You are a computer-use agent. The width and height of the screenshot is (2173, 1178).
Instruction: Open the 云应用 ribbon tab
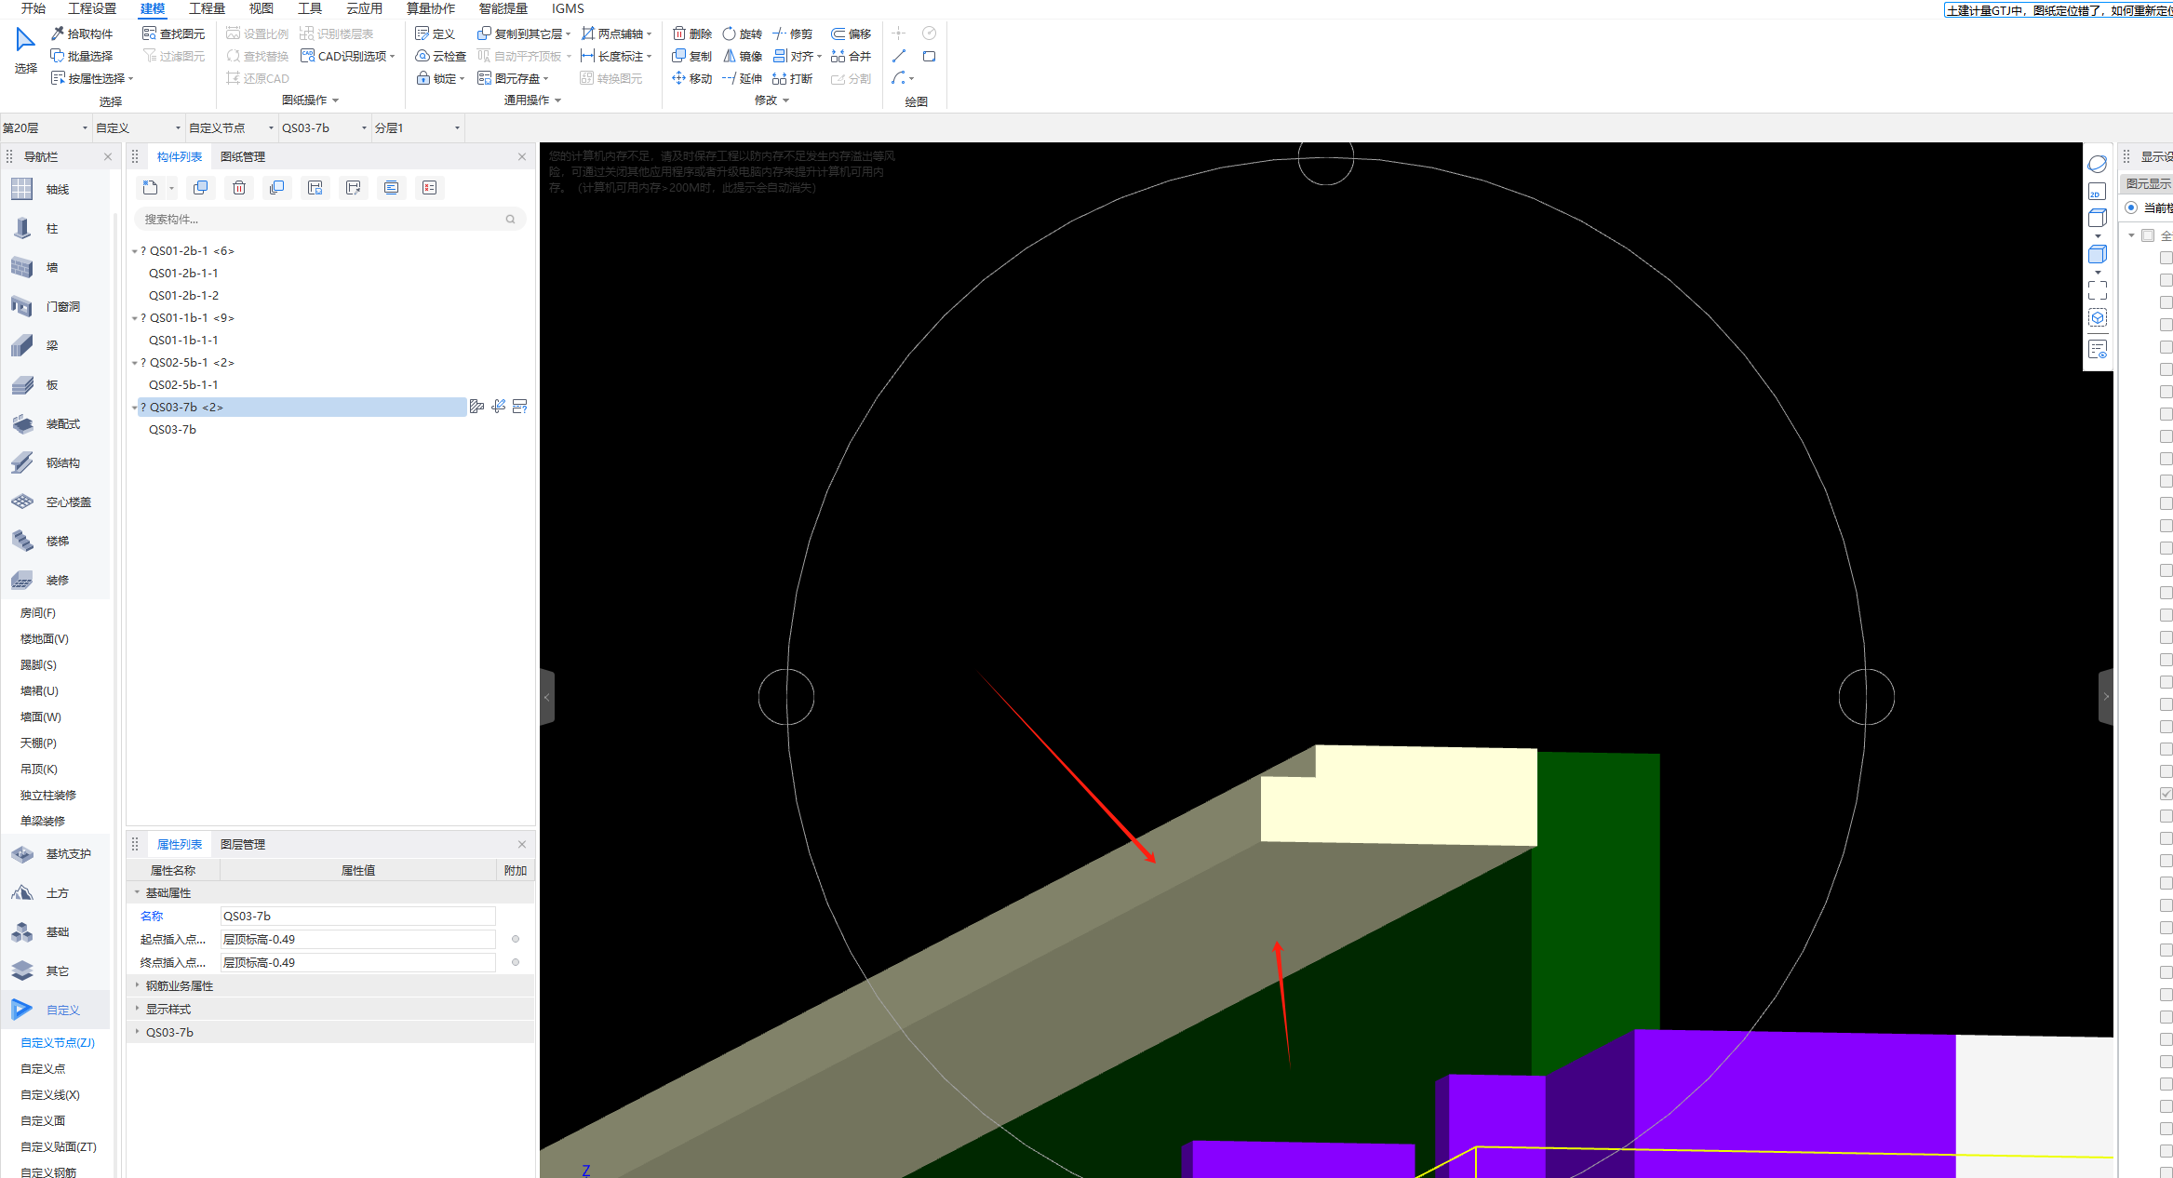(x=364, y=8)
